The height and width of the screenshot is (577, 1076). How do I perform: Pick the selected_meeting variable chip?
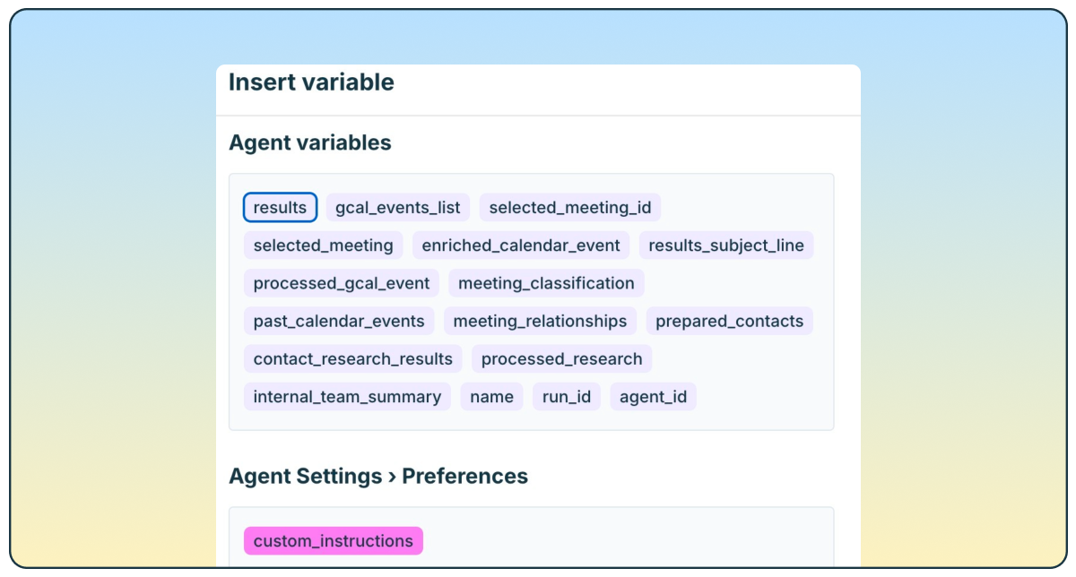[x=323, y=245]
